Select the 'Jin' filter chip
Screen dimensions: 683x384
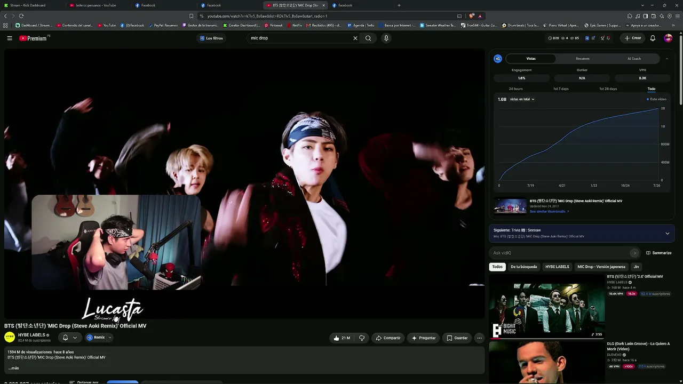[636, 267]
